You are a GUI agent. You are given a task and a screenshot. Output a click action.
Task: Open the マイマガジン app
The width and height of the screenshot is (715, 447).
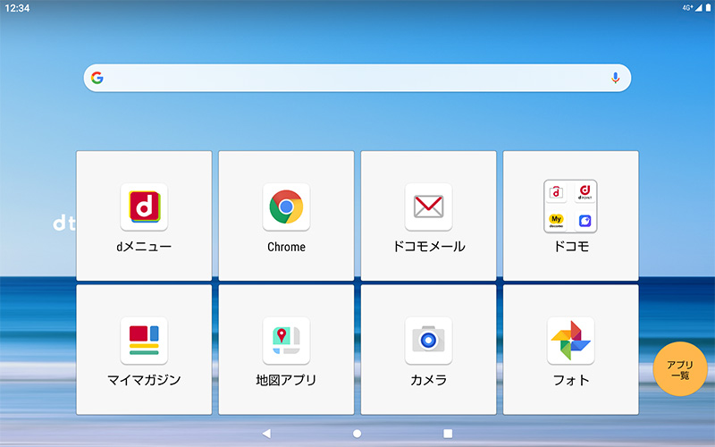click(144, 350)
